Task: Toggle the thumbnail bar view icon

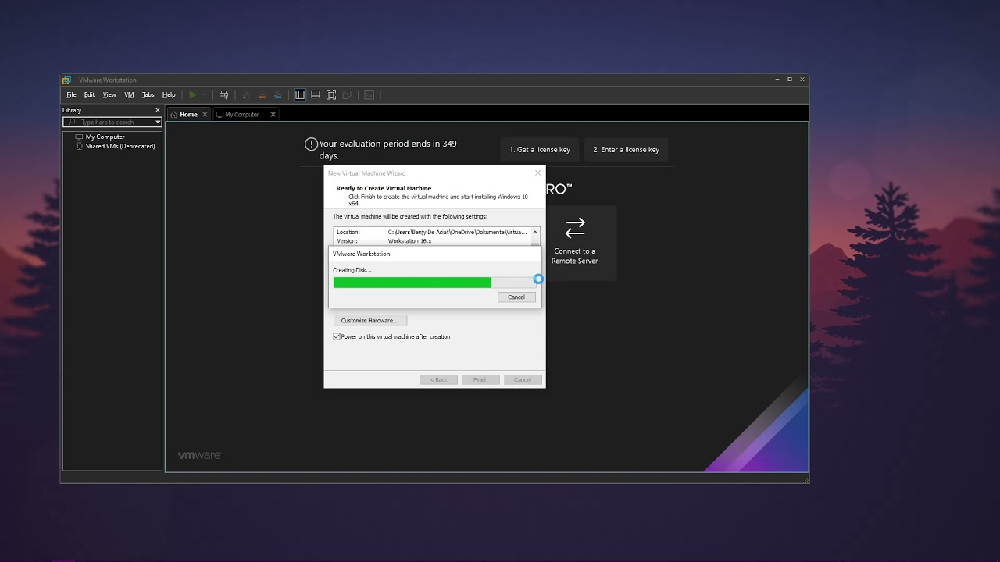Action: (316, 94)
